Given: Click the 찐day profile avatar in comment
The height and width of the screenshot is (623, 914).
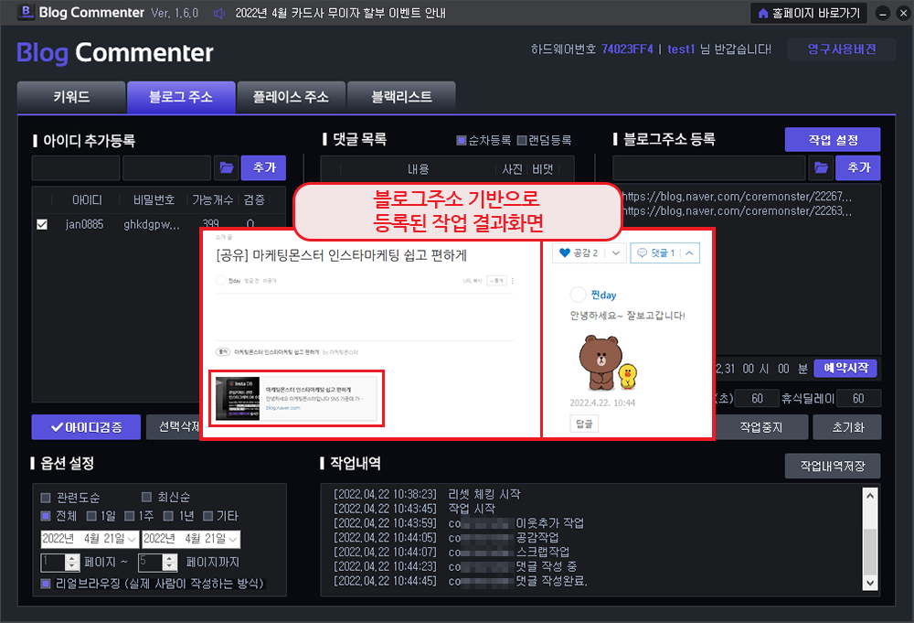Looking at the screenshot, I should point(578,295).
